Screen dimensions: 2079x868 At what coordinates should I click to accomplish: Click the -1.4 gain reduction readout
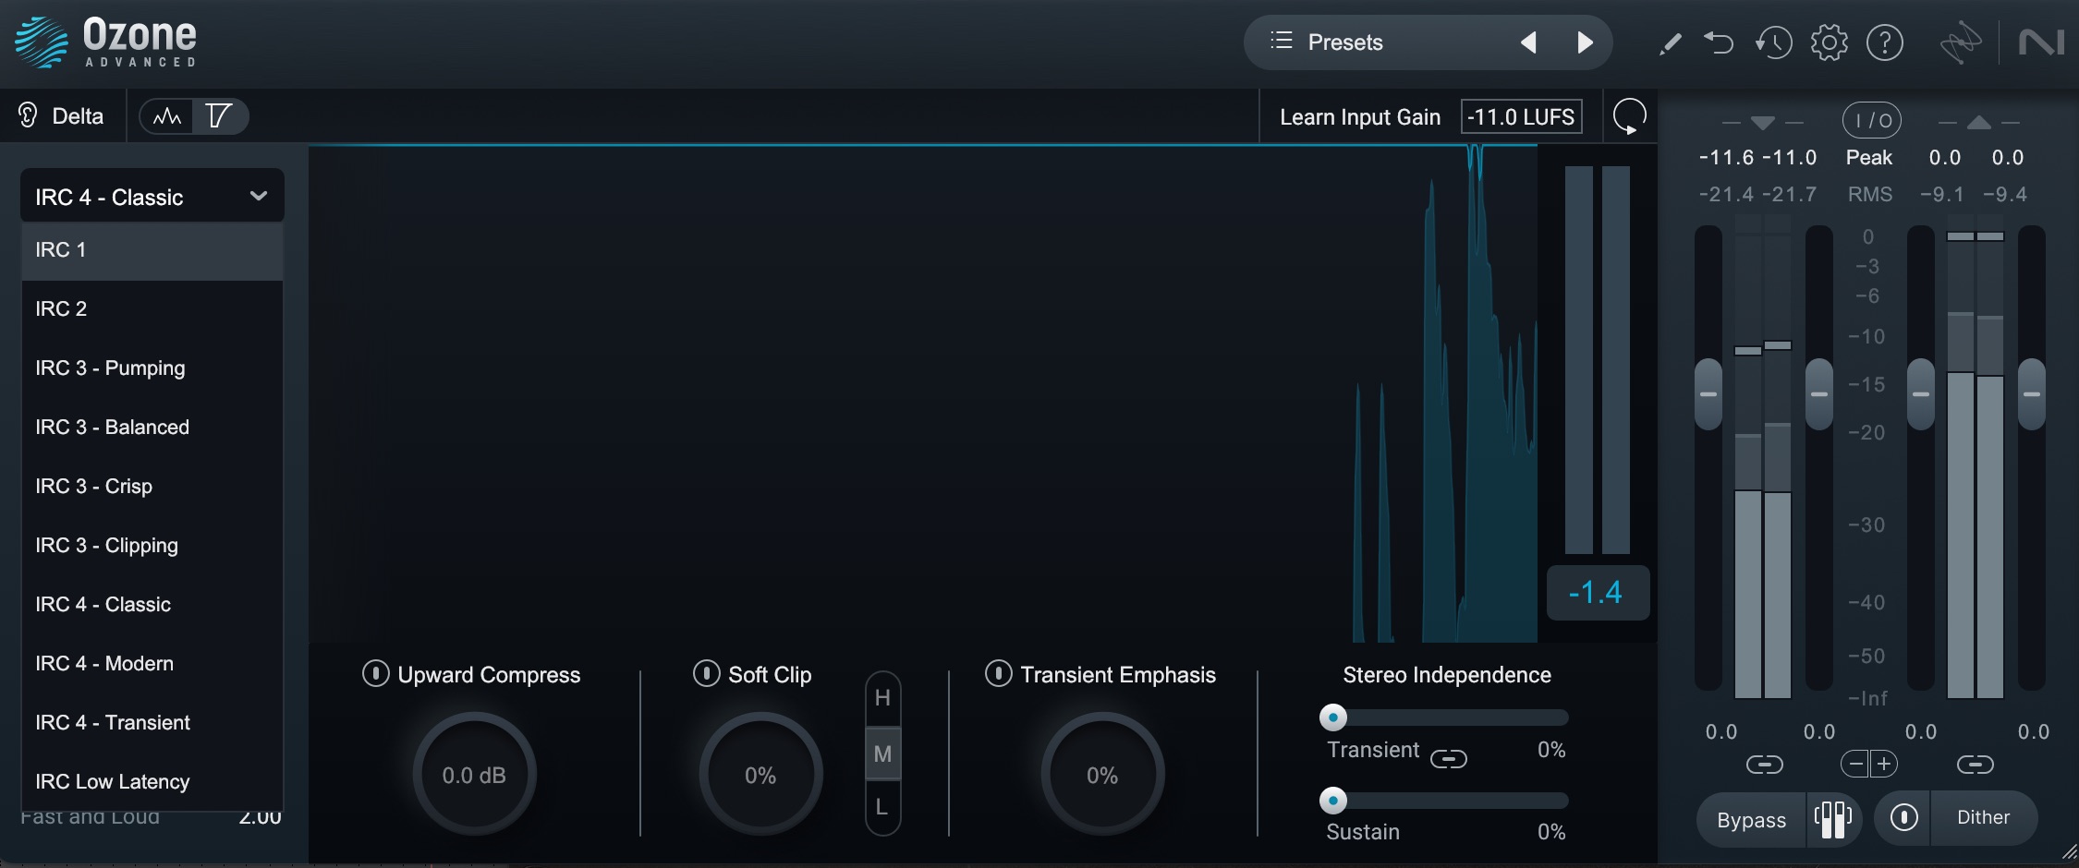pos(1597,592)
